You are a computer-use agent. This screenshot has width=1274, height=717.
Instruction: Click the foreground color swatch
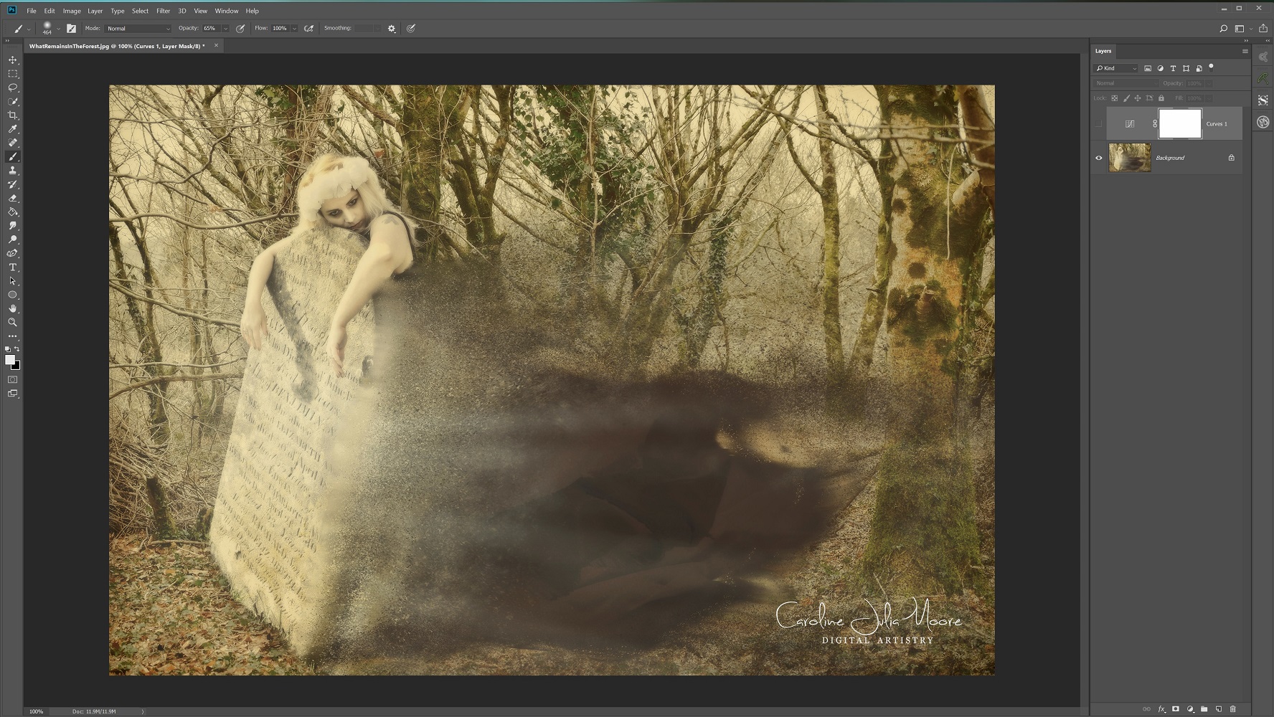click(9, 360)
